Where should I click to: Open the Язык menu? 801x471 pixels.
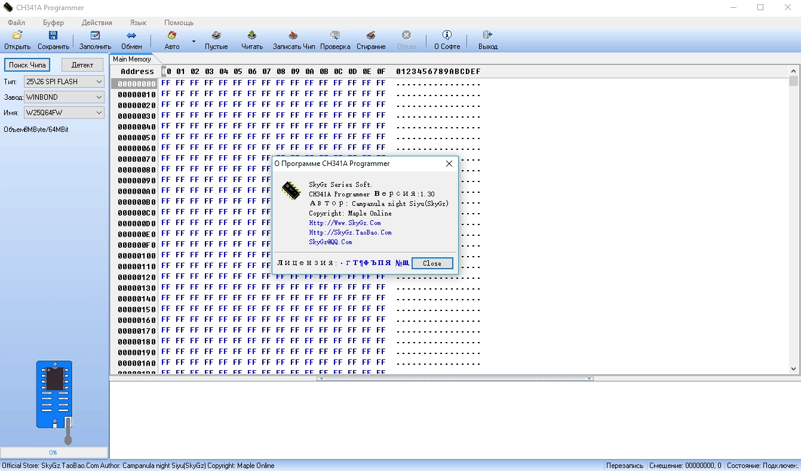click(x=139, y=23)
